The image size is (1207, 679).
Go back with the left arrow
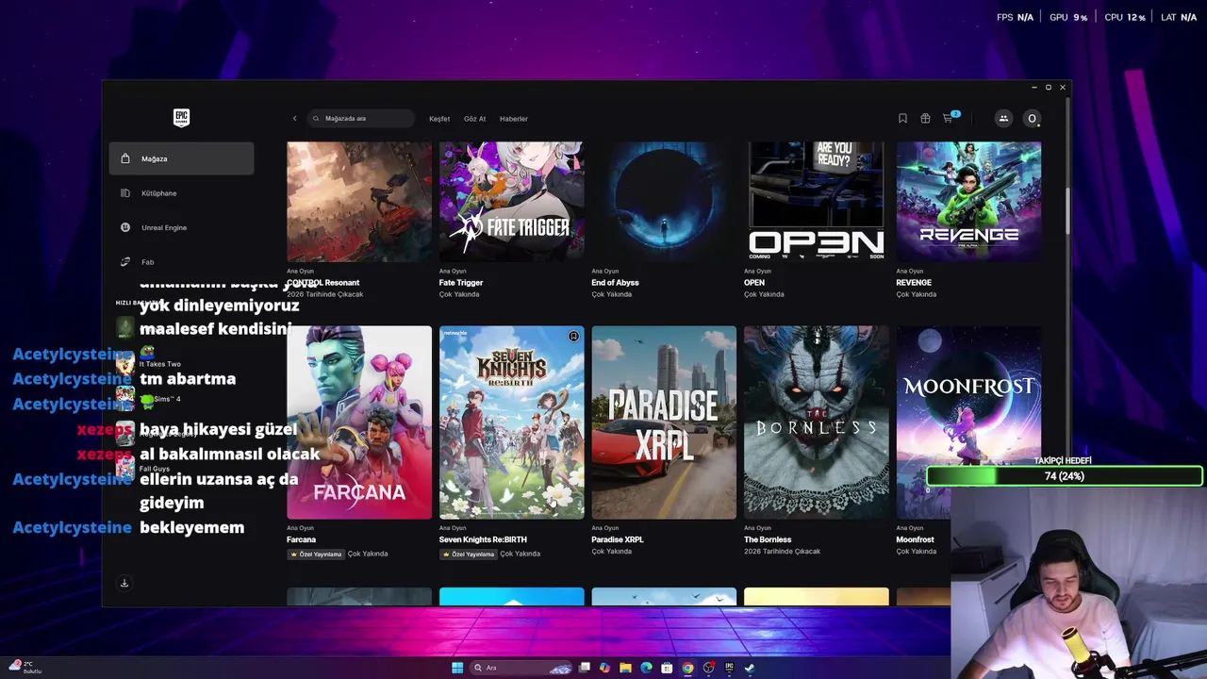pos(294,119)
